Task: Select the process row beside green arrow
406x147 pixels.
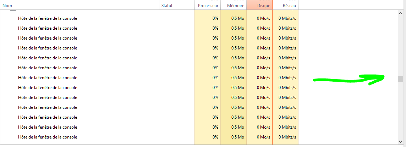Action: [x=48, y=78]
